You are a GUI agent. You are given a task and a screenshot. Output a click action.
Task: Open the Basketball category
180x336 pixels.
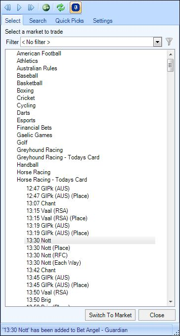tap(30, 83)
